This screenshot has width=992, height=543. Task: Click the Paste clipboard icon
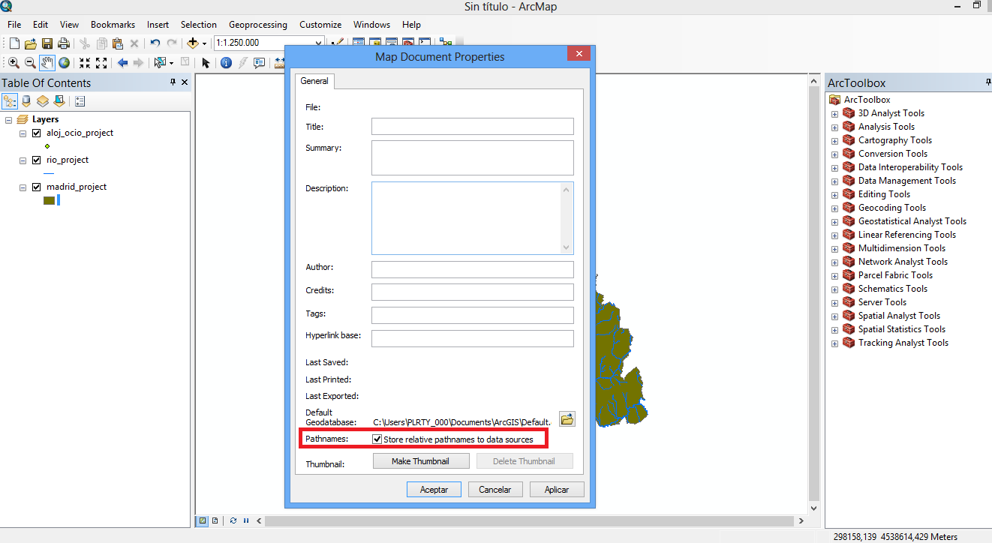tap(118, 43)
